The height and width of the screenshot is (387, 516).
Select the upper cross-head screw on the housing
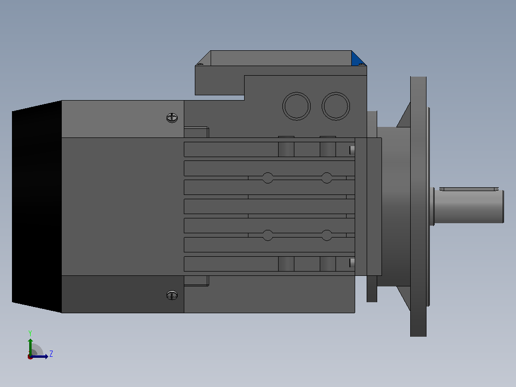(172, 117)
